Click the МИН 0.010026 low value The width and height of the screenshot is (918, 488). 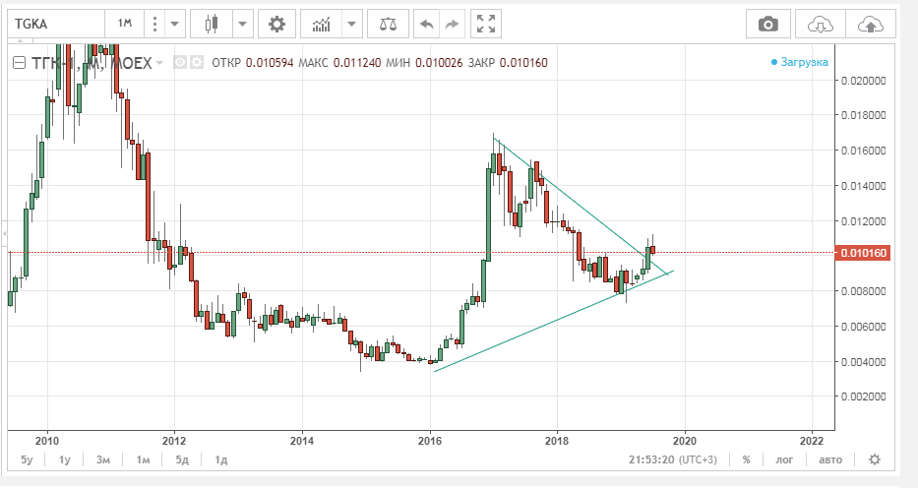pos(424,63)
